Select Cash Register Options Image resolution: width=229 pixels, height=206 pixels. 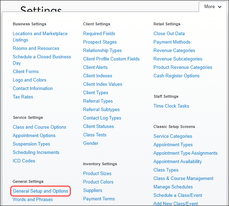(x=177, y=76)
